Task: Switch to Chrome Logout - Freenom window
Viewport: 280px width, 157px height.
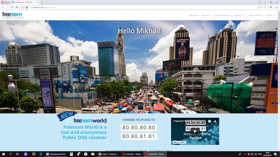Action: click(108, 154)
